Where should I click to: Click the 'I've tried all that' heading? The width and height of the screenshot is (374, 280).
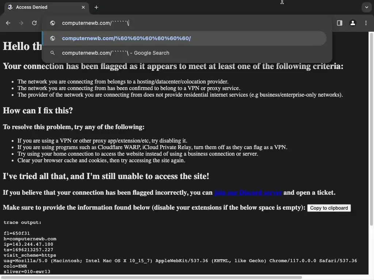coord(106,176)
